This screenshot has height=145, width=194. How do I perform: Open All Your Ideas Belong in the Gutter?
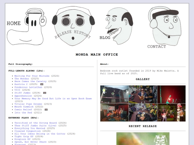40,134
